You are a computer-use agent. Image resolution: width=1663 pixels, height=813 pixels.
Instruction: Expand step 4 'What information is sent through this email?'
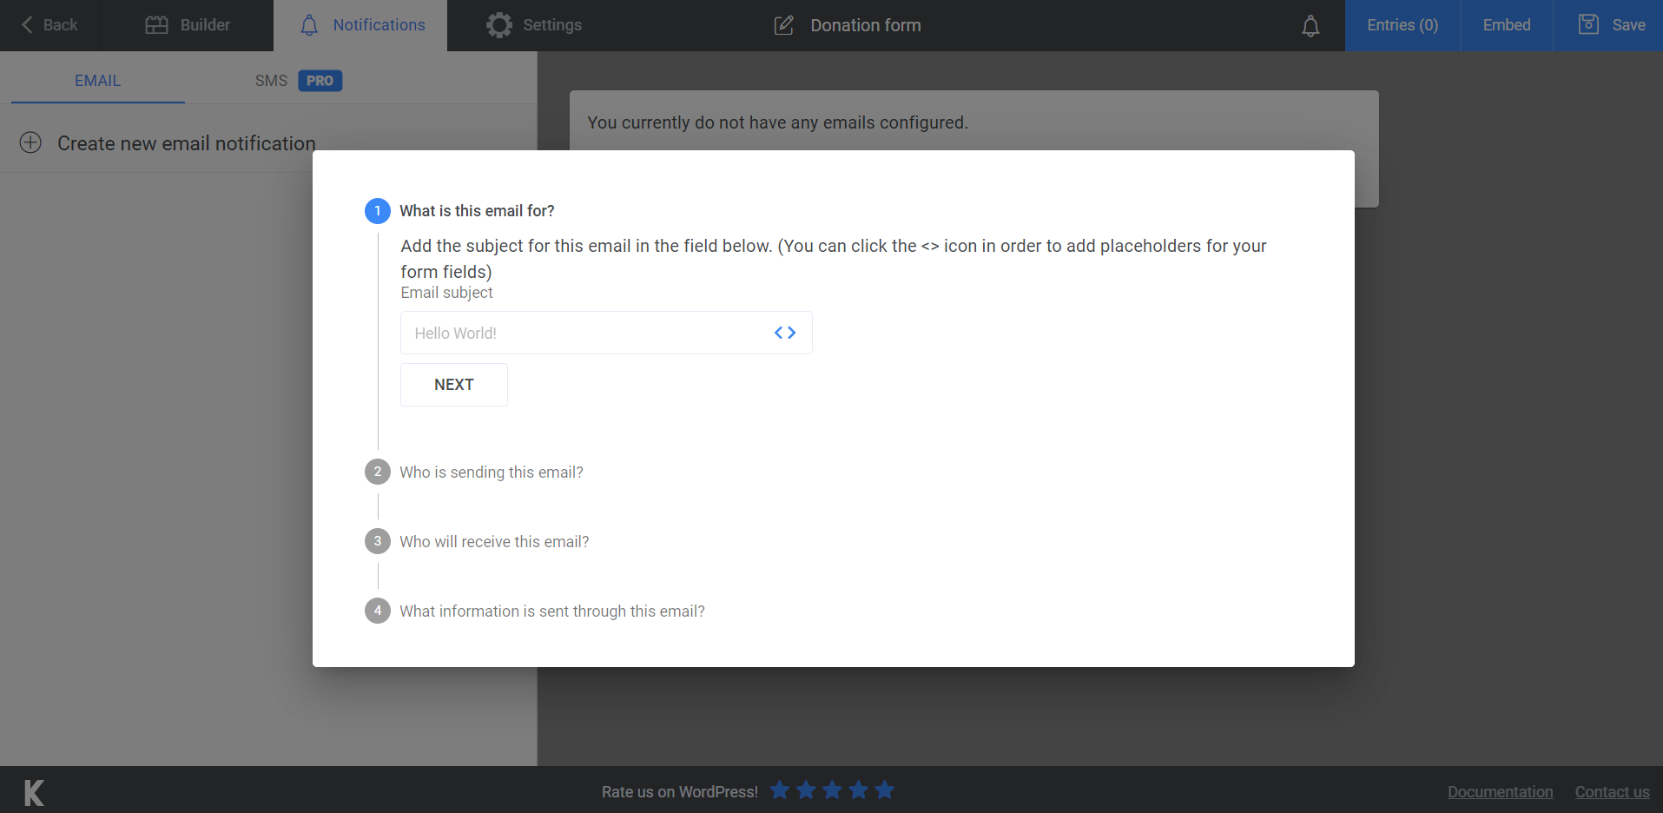click(x=551, y=611)
